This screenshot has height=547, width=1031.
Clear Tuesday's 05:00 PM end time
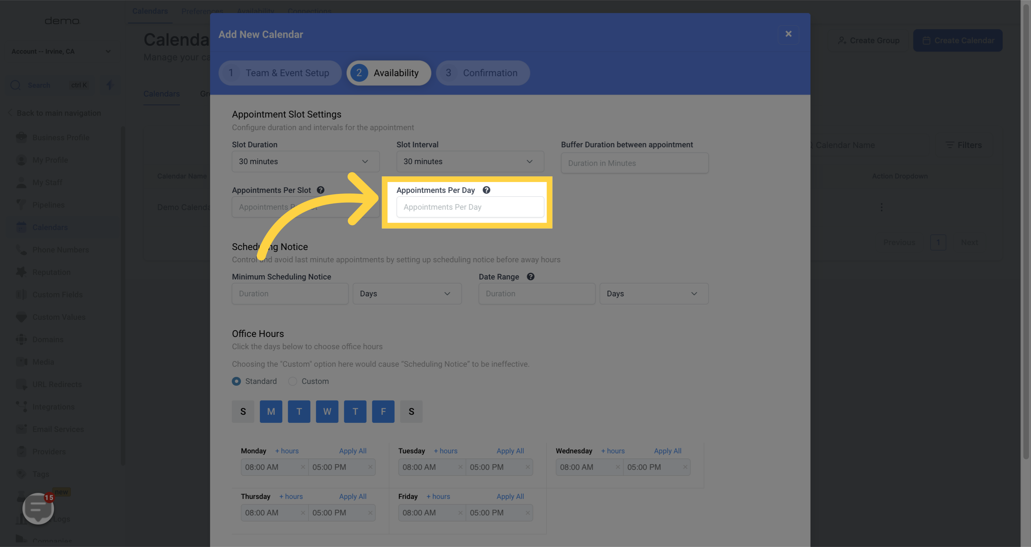(528, 467)
